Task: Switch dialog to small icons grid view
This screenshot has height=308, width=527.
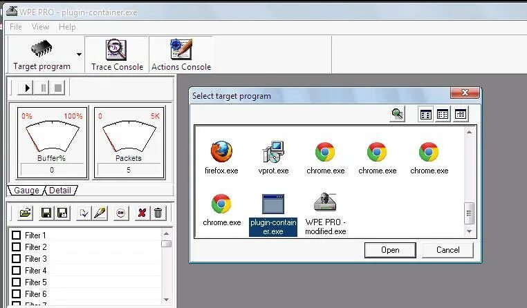Action: [x=443, y=115]
